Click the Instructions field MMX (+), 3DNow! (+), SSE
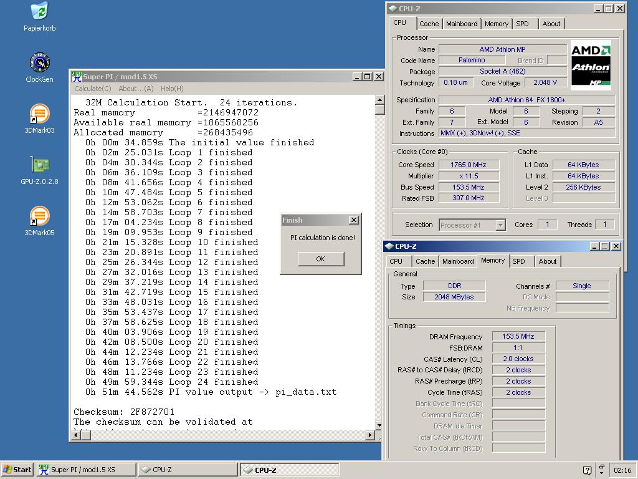Viewport: 638px width, 479px height. (x=526, y=133)
